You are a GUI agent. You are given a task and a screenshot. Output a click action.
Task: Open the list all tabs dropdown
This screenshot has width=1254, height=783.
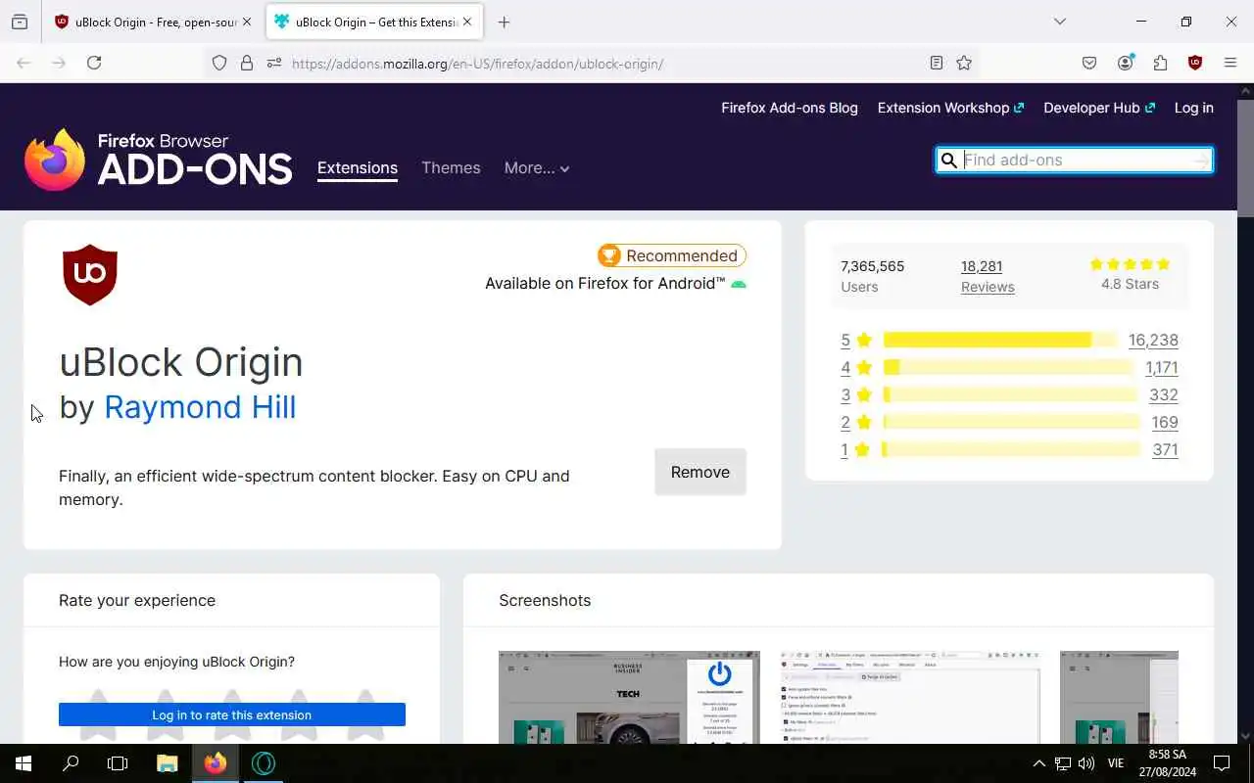coord(1060,22)
